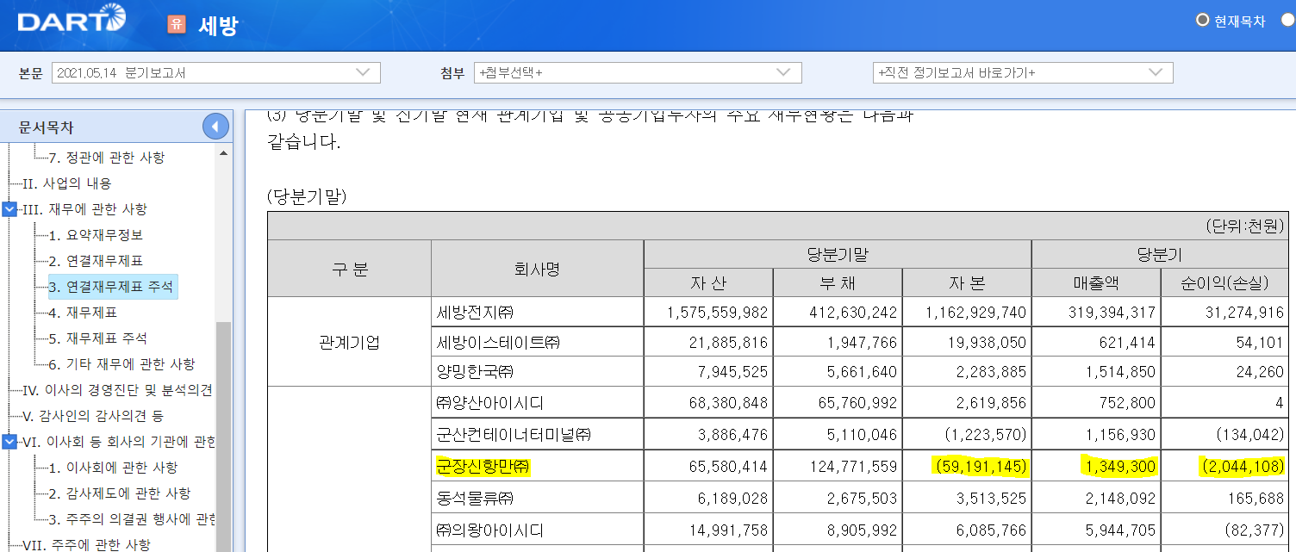Click the 순이익(손실) column header

(x=1225, y=282)
